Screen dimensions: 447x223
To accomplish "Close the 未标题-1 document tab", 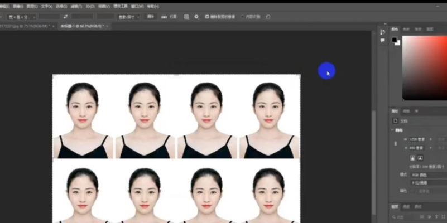I will 107,26.
